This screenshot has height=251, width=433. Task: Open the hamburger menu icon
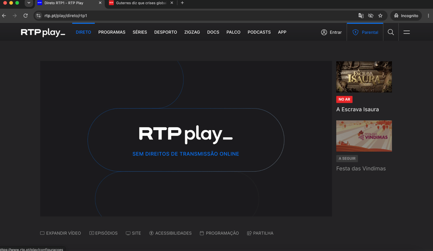[x=406, y=32]
